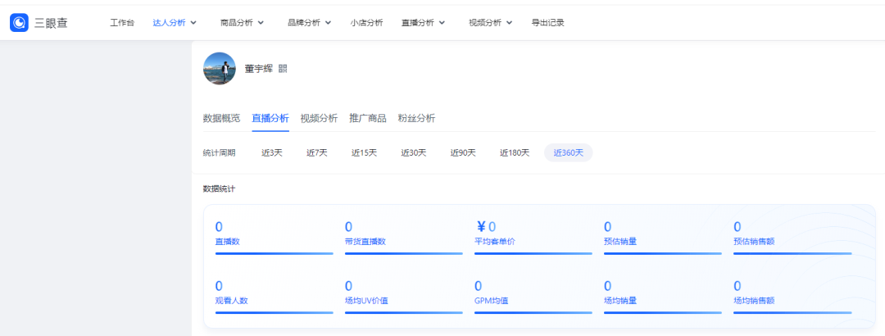This screenshot has height=336, width=885.
Task: Switch to the 粉丝分析 tab
Action: tap(416, 118)
